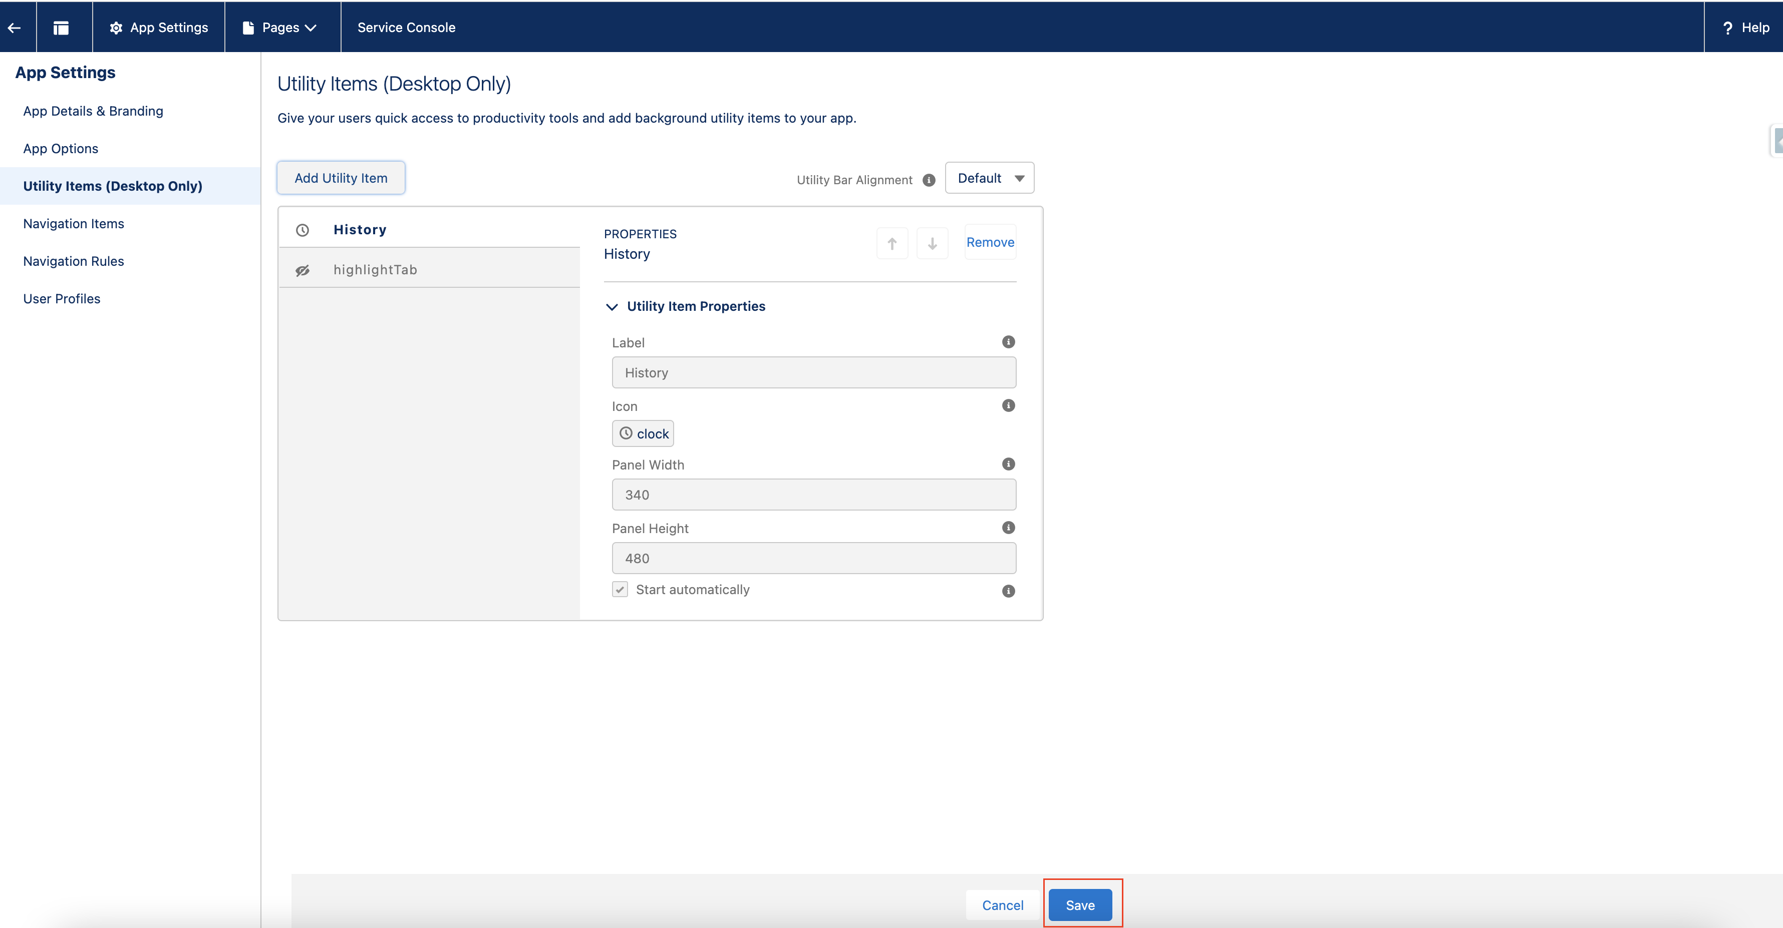Click the Panel Height info icon

point(1008,528)
